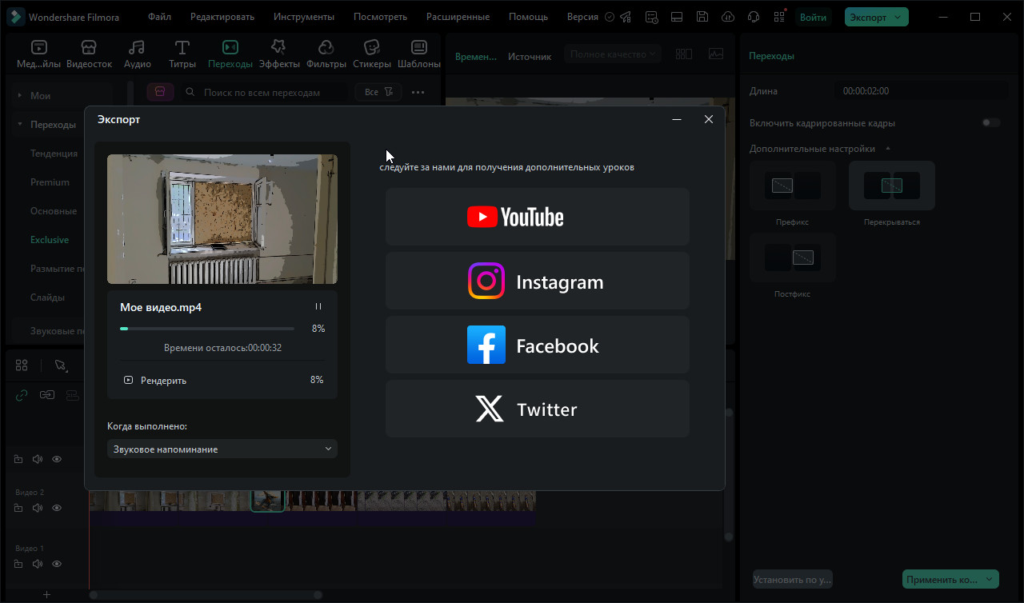Collapse the Переходы tree category
Screen dimensions: 1024x603
point(19,125)
